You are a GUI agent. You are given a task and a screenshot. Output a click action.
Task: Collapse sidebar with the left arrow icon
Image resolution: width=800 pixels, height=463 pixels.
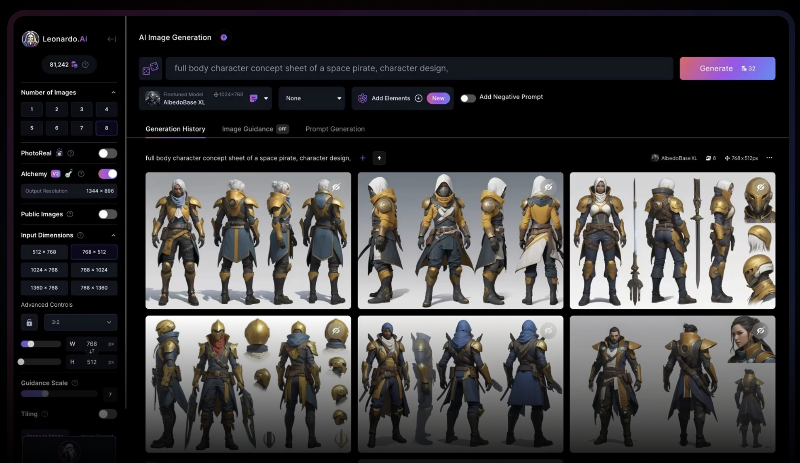click(x=111, y=39)
